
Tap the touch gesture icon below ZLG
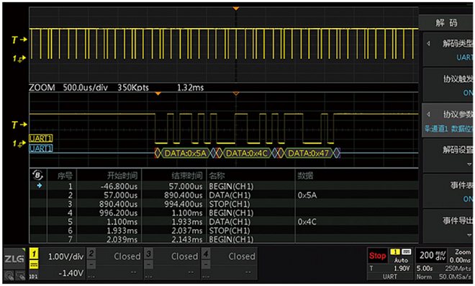(x=9, y=276)
